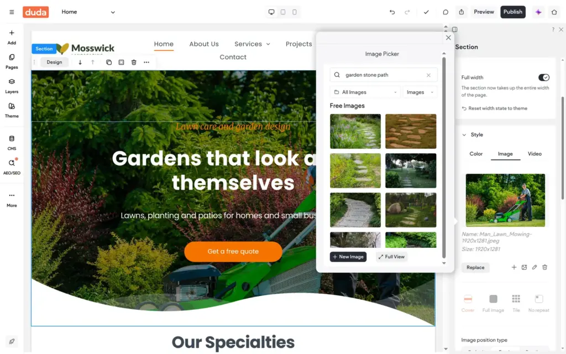
Task: Switch to the Image background tab
Action: coord(505,154)
